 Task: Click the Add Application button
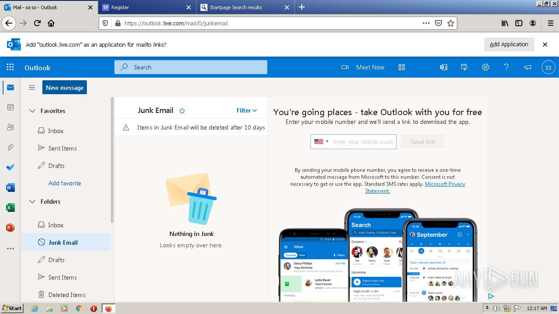coord(509,44)
